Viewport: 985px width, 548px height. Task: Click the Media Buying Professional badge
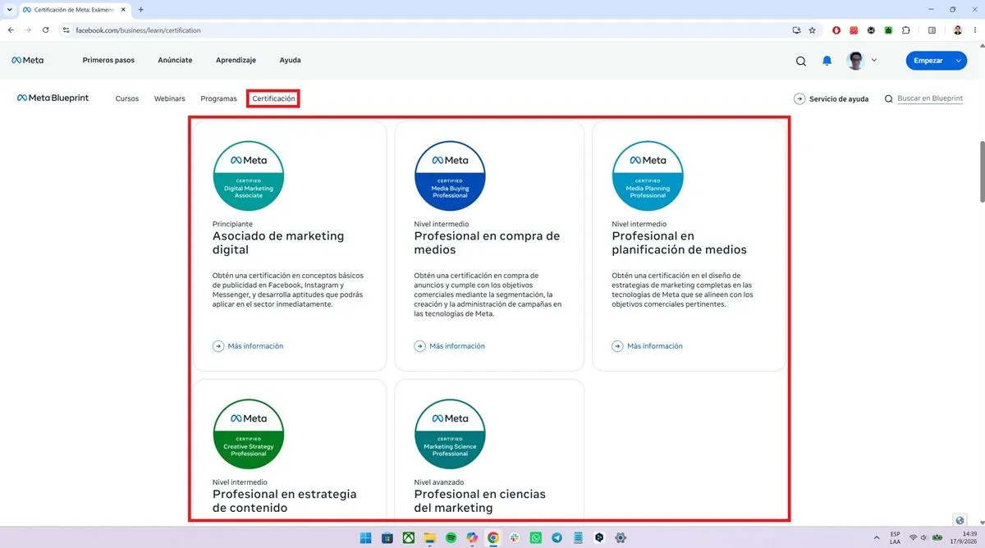(x=450, y=176)
